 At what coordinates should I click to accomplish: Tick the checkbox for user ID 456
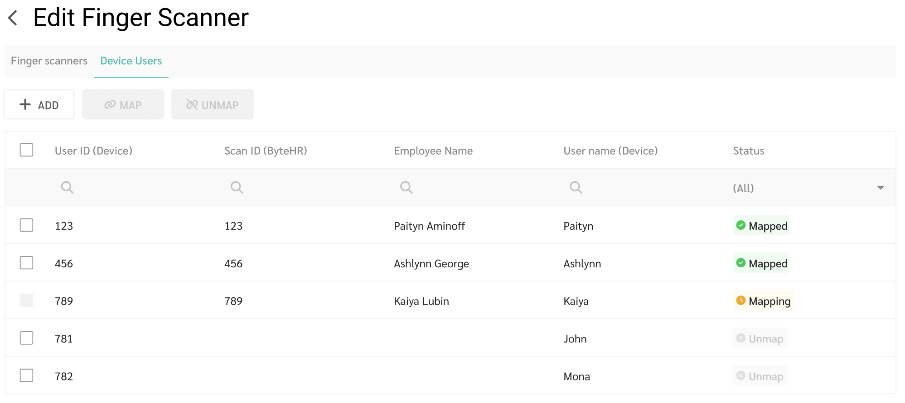click(27, 262)
